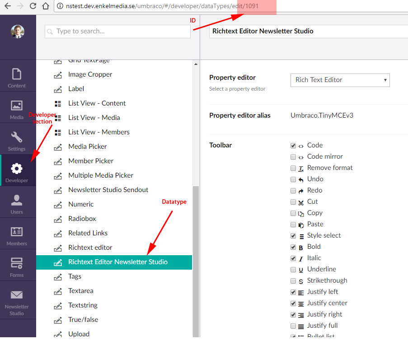Enable the Copy checkbox
Viewport: 408px width, 344px height.
(293, 213)
